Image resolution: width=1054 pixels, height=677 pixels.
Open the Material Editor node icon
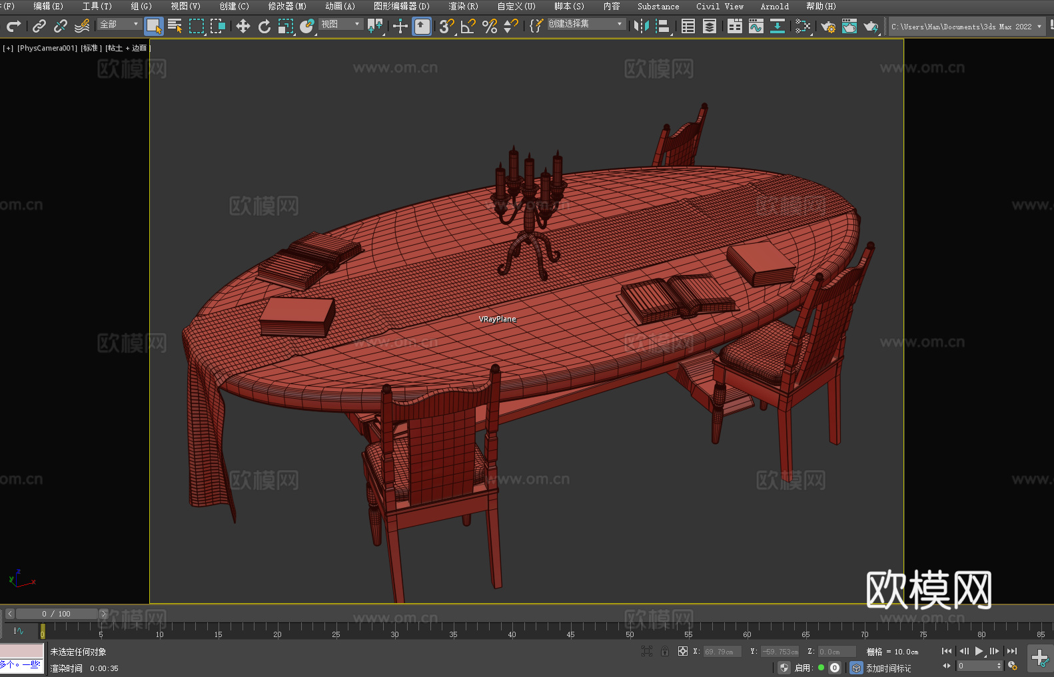(803, 26)
